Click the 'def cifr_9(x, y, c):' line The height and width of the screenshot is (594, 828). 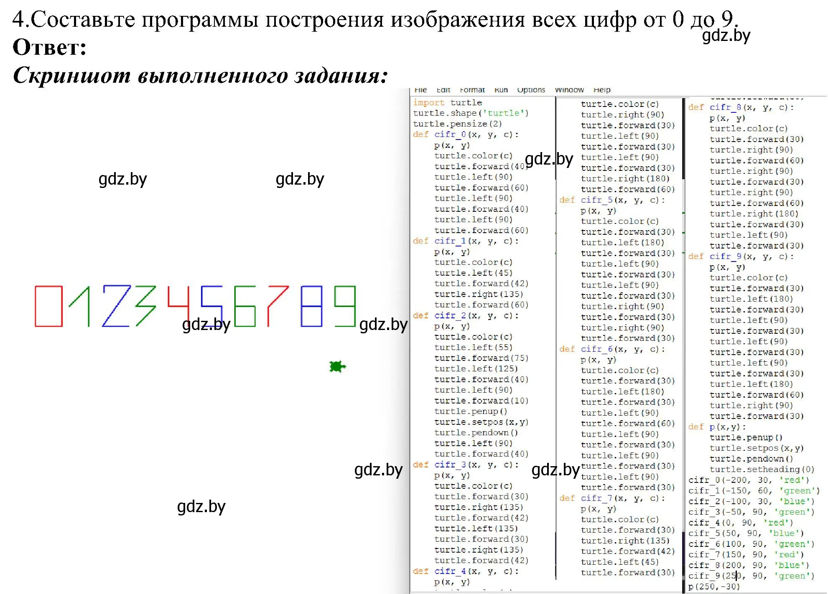pyautogui.click(x=741, y=256)
